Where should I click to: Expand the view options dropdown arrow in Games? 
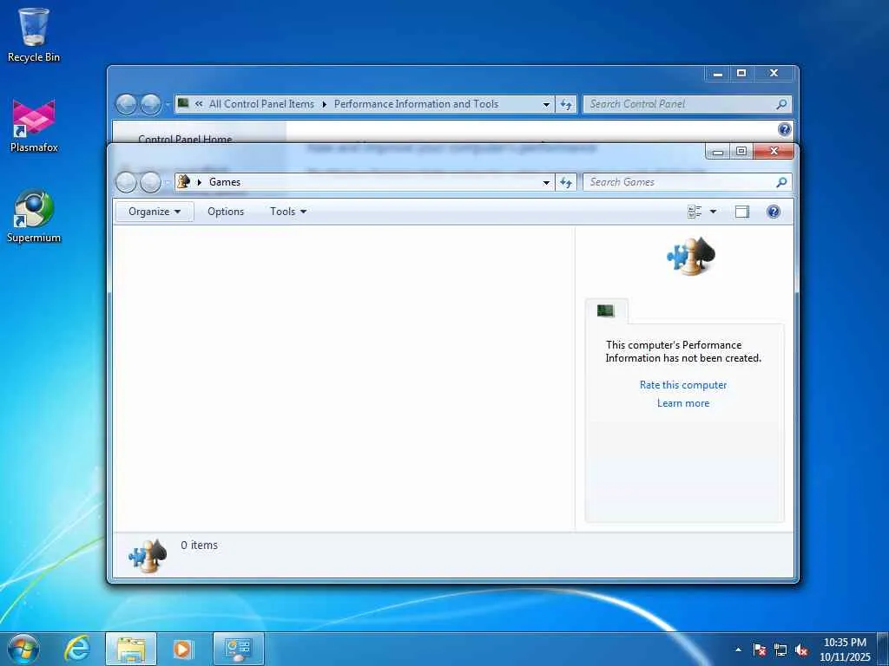pos(714,212)
